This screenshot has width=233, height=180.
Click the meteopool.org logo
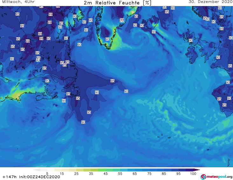pyautogui.click(x=216, y=177)
